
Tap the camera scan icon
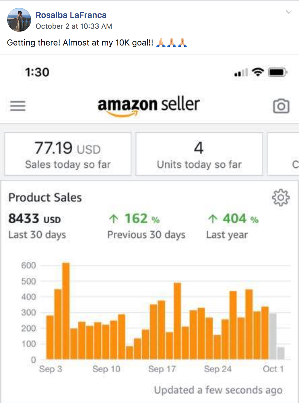[x=281, y=106]
